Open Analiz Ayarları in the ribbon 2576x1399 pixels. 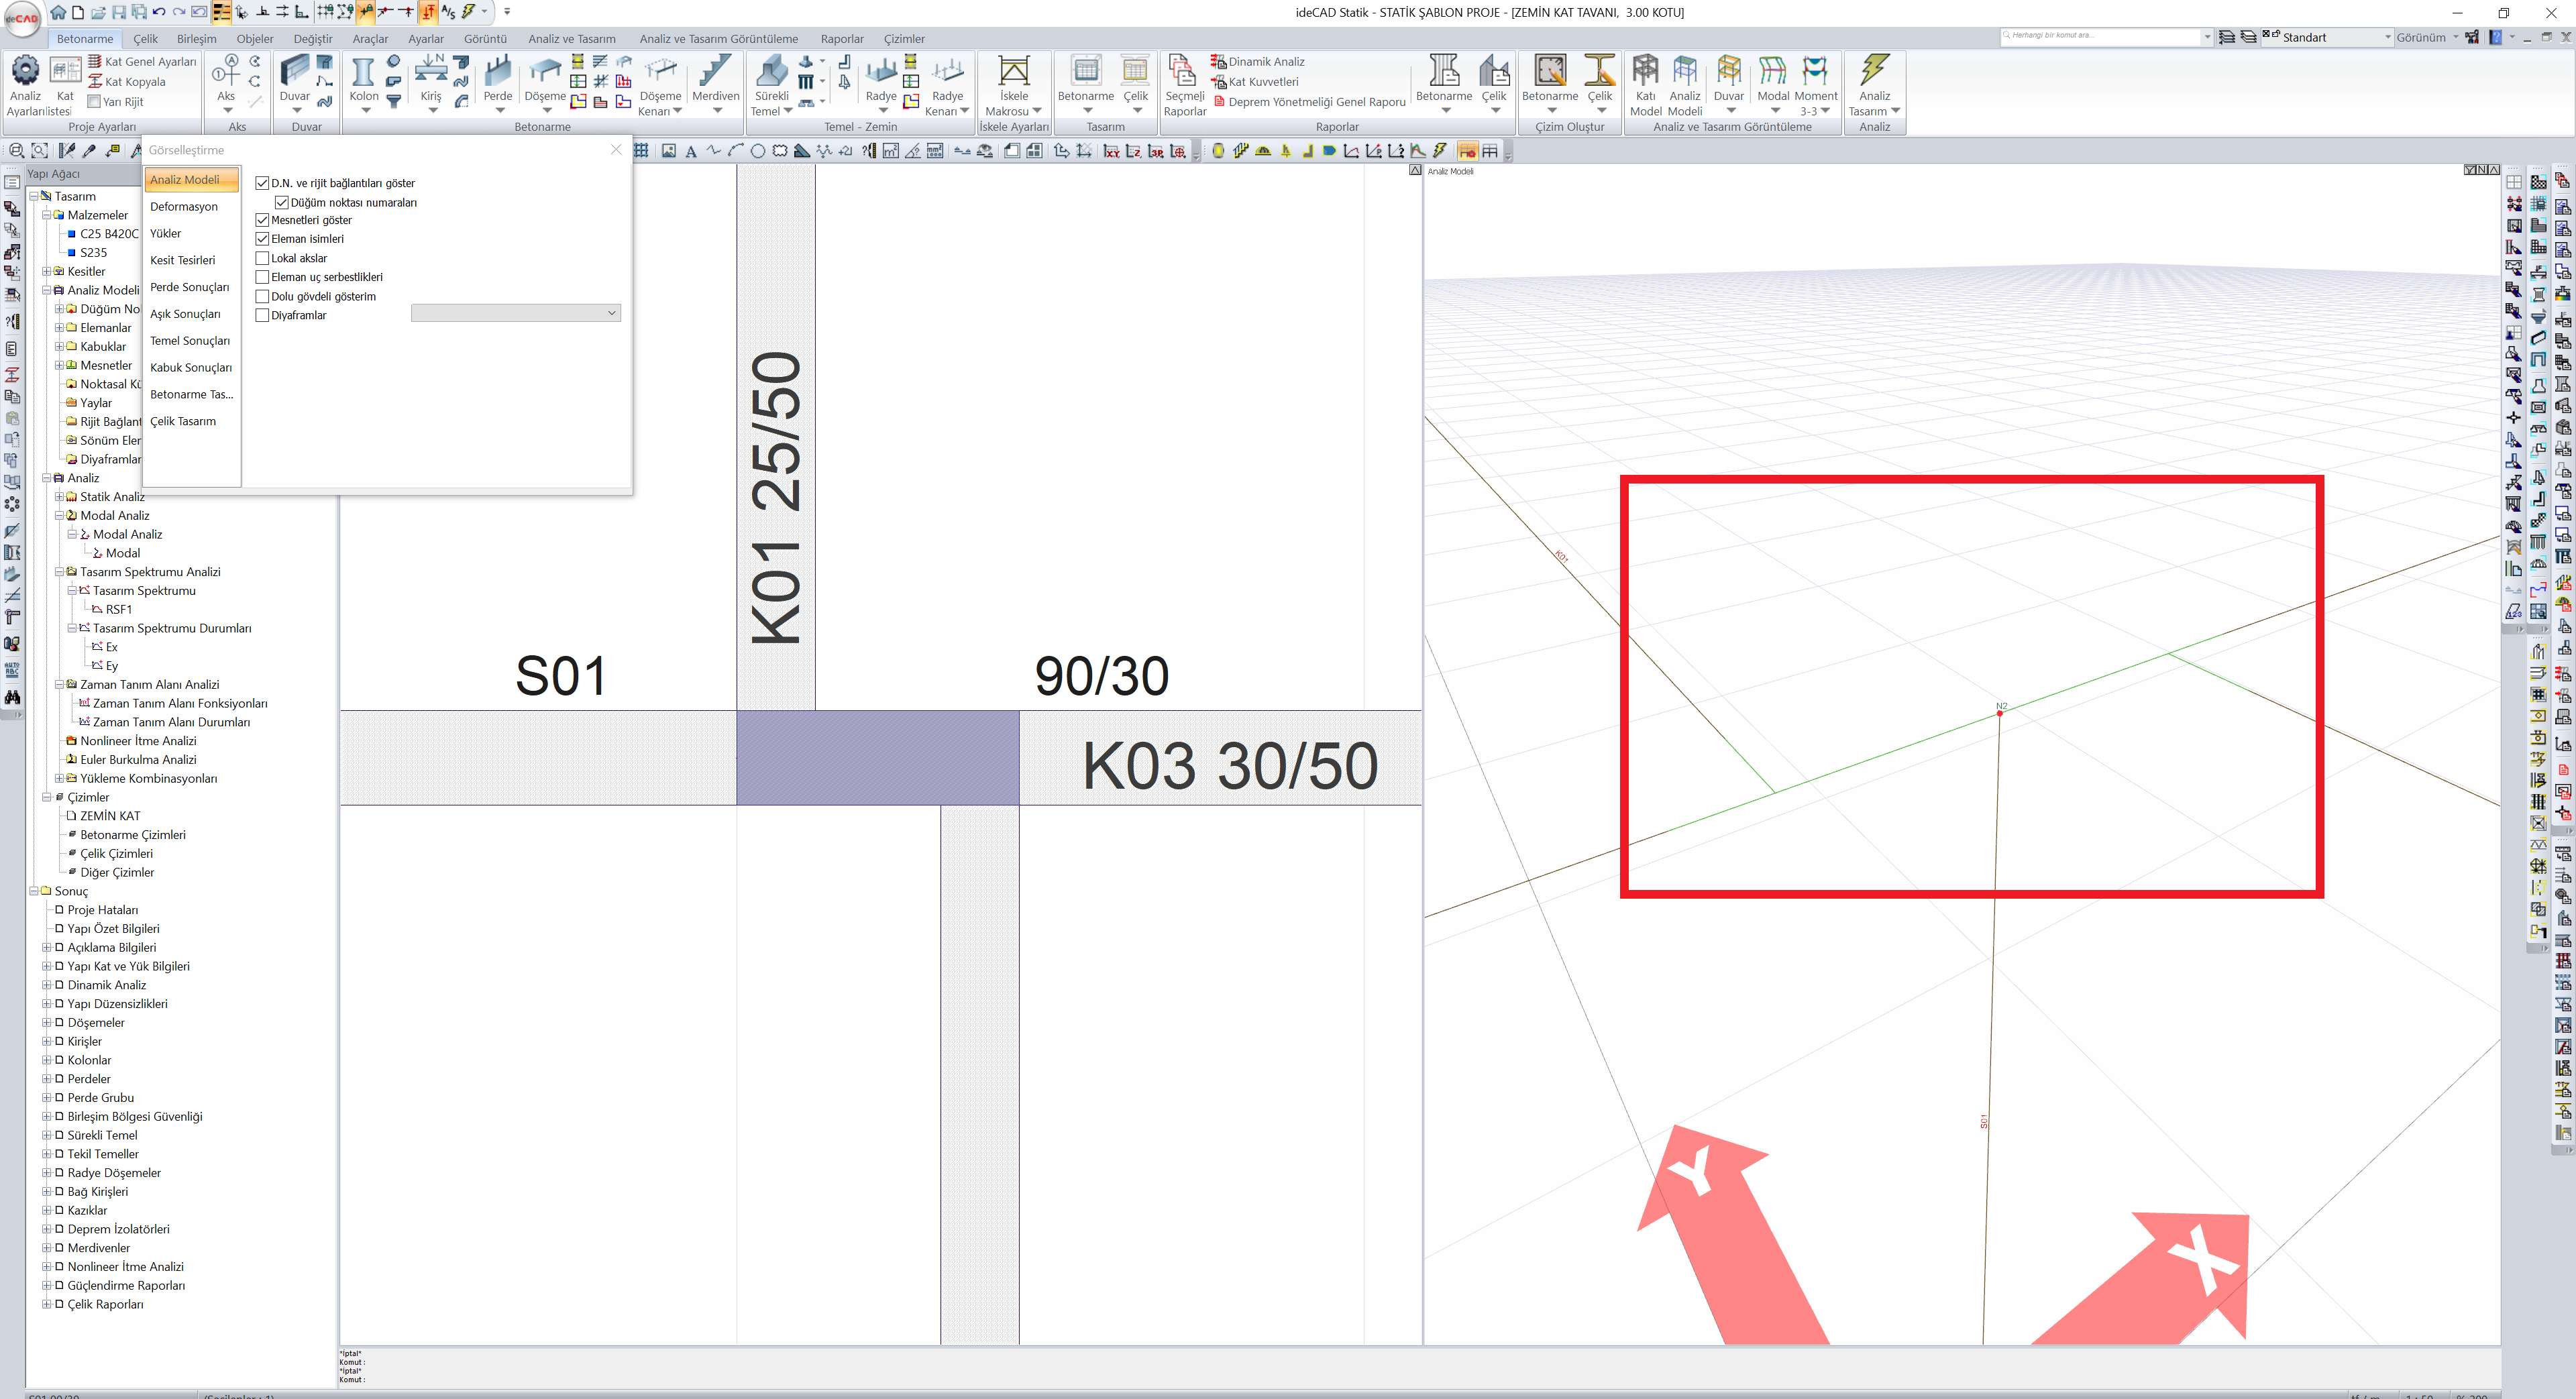click(x=25, y=84)
